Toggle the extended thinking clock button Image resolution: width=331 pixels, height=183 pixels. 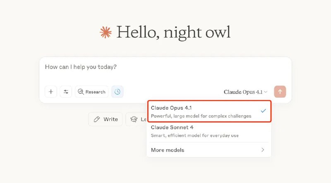click(118, 91)
